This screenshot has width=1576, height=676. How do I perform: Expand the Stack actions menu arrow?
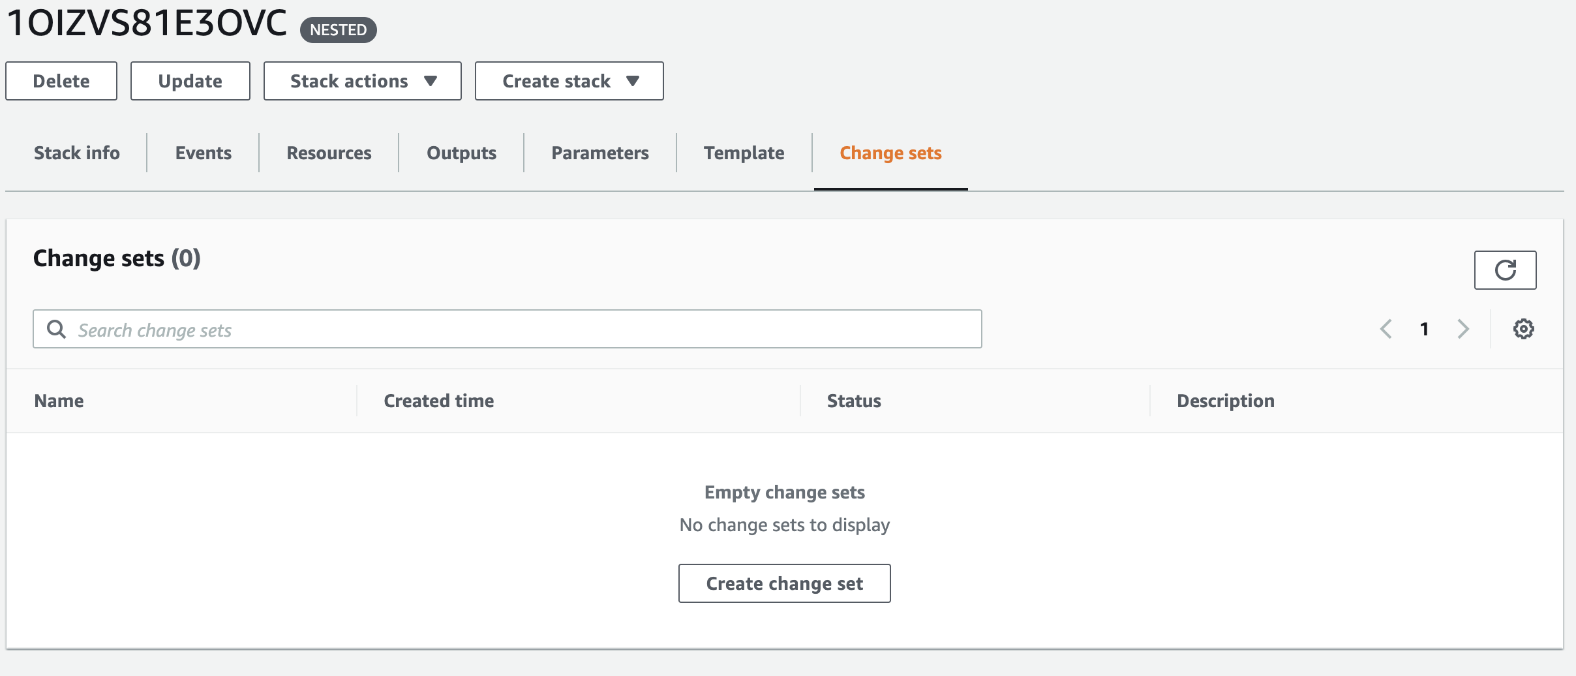pos(431,81)
